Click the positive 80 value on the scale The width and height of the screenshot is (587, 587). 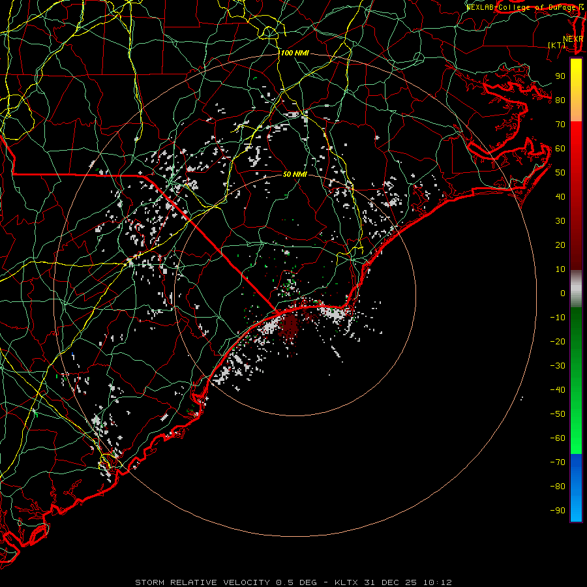coord(560,100)
